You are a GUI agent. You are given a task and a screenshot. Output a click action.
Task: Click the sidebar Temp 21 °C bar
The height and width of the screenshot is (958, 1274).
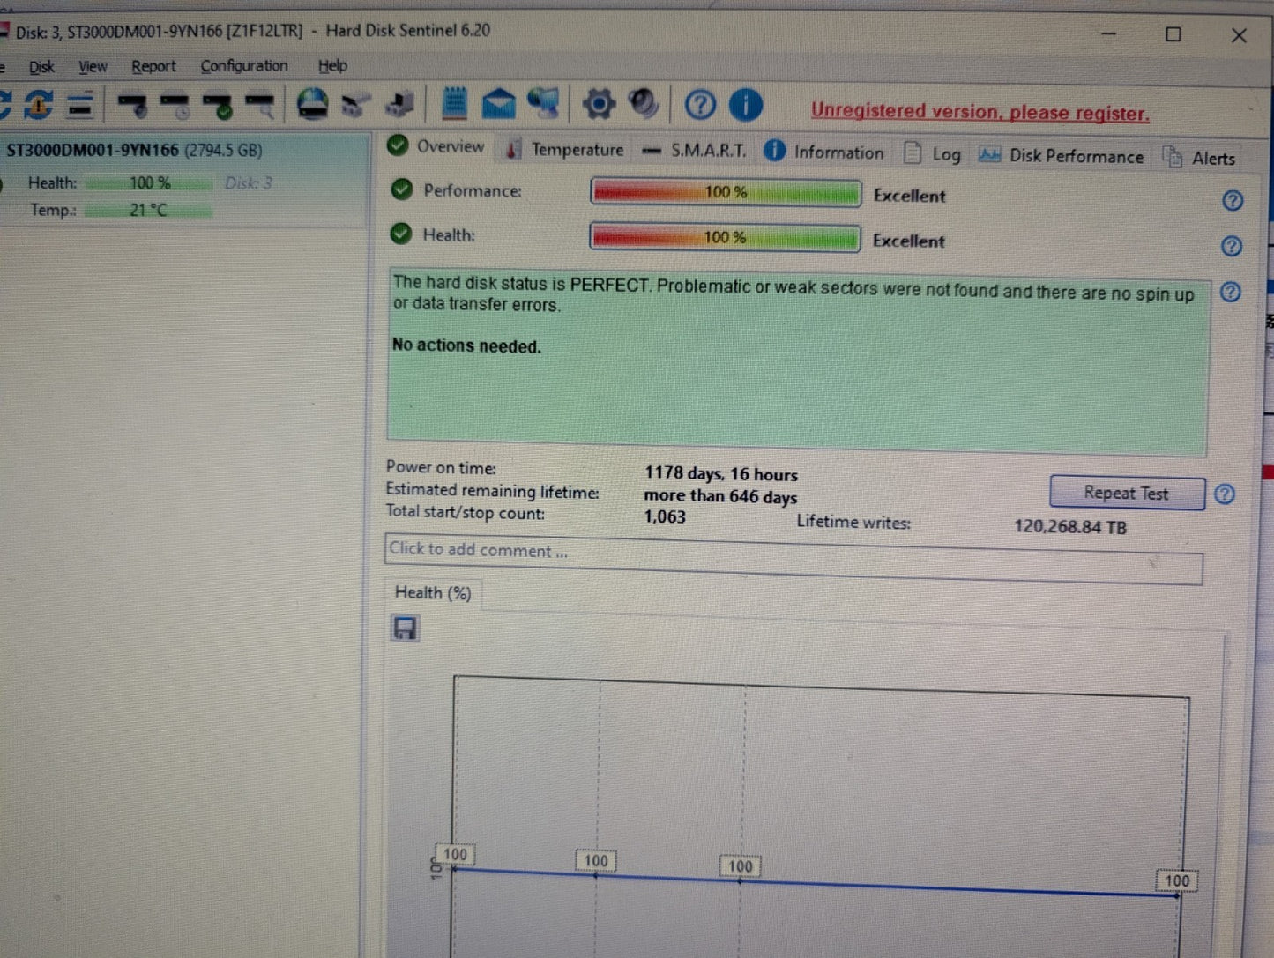[x=148, y=210]
